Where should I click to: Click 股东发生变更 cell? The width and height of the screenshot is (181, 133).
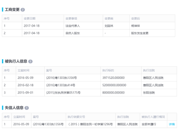point(152,33)
